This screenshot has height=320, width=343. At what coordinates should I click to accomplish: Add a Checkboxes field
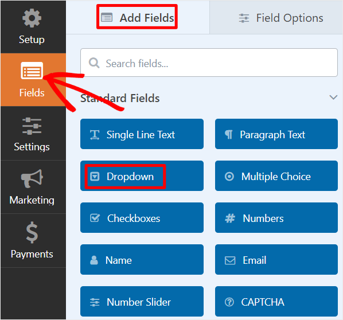[x=142, y=218]
